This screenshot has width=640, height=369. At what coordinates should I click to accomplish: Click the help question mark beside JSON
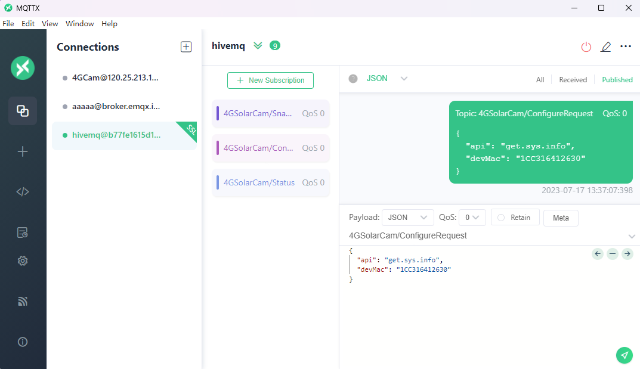[353, 79]
